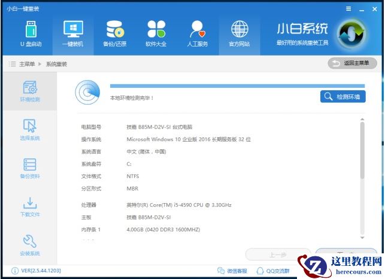
Task: Open 备份/还原 from the top bar
Action: click(115, 34)
